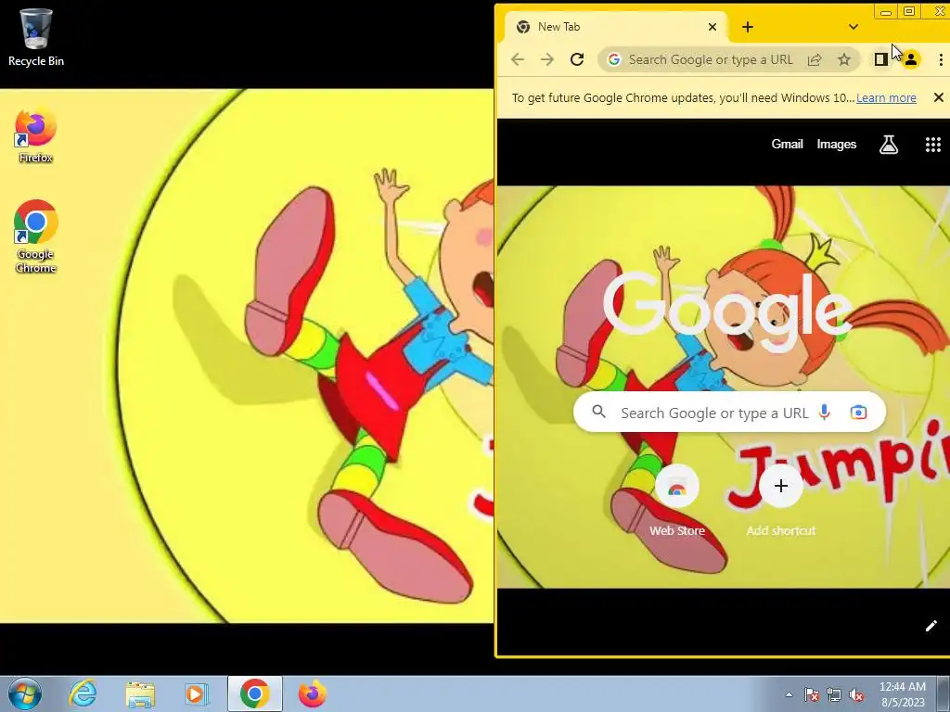Image resolution: width=950 pixels, height=712 pixels.
Task: Click the Chrome taskbar button
Action: pyautogui.click(x=254, y=693)
